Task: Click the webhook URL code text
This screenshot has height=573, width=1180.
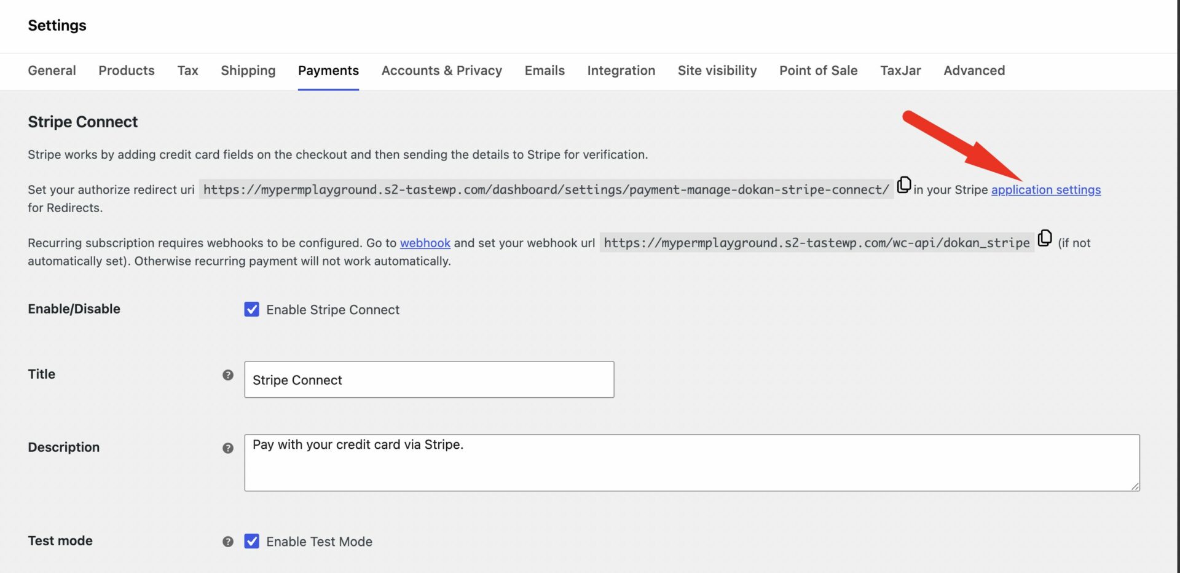Action: point(817,243)
